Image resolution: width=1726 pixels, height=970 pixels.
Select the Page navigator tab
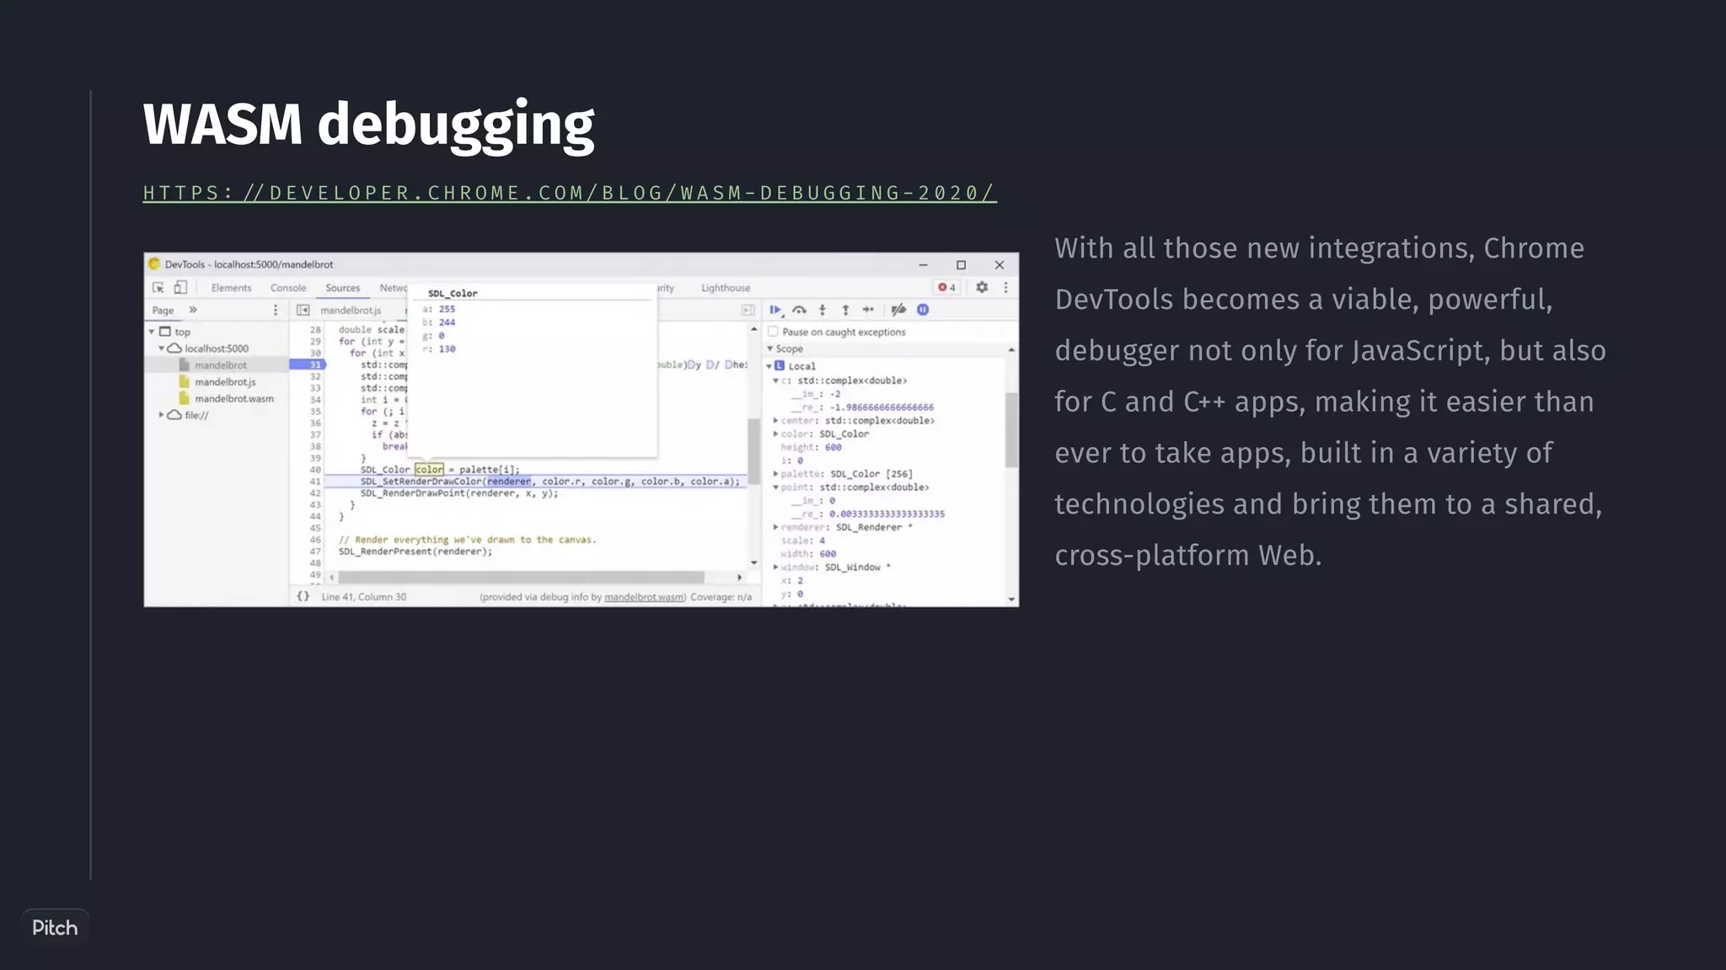(x=163, y=310)
